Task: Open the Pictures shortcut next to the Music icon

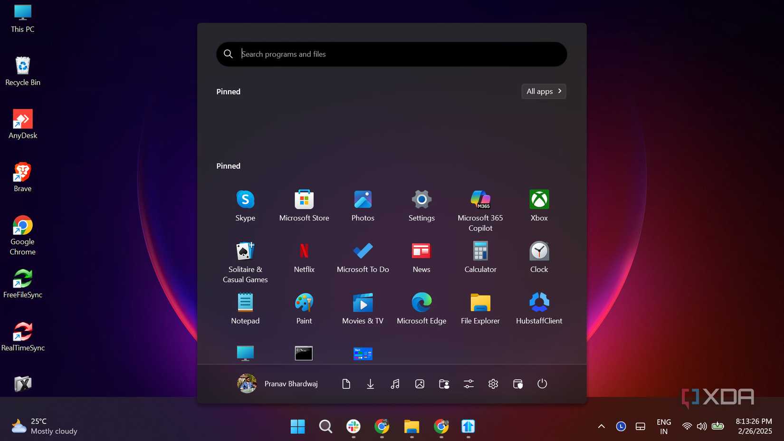Action: click(420, 383)
